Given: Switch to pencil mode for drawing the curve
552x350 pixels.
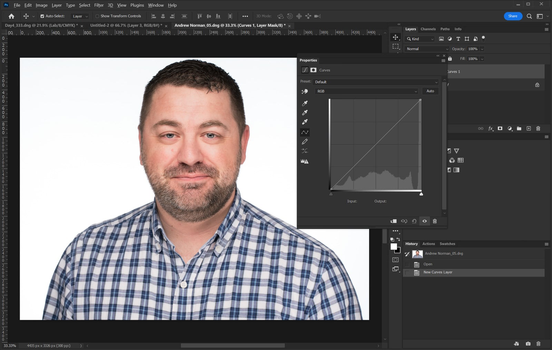Looking at the screenshot, I should (305, 142).
